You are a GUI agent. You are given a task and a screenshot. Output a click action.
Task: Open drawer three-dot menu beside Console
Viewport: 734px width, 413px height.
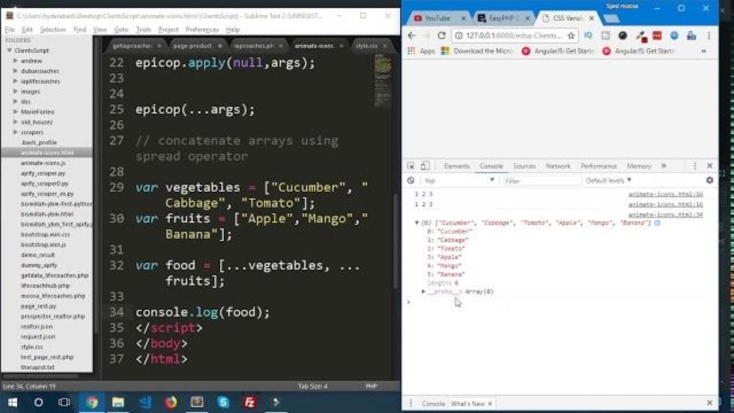pyautogui.click(x=412, y=403)
